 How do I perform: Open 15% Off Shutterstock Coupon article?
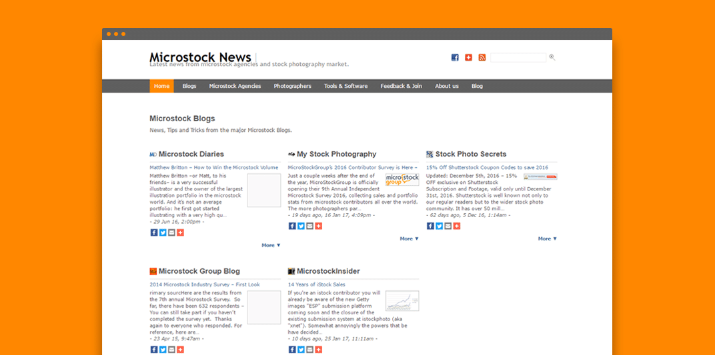pyautogui.click(x=487, y=167)
